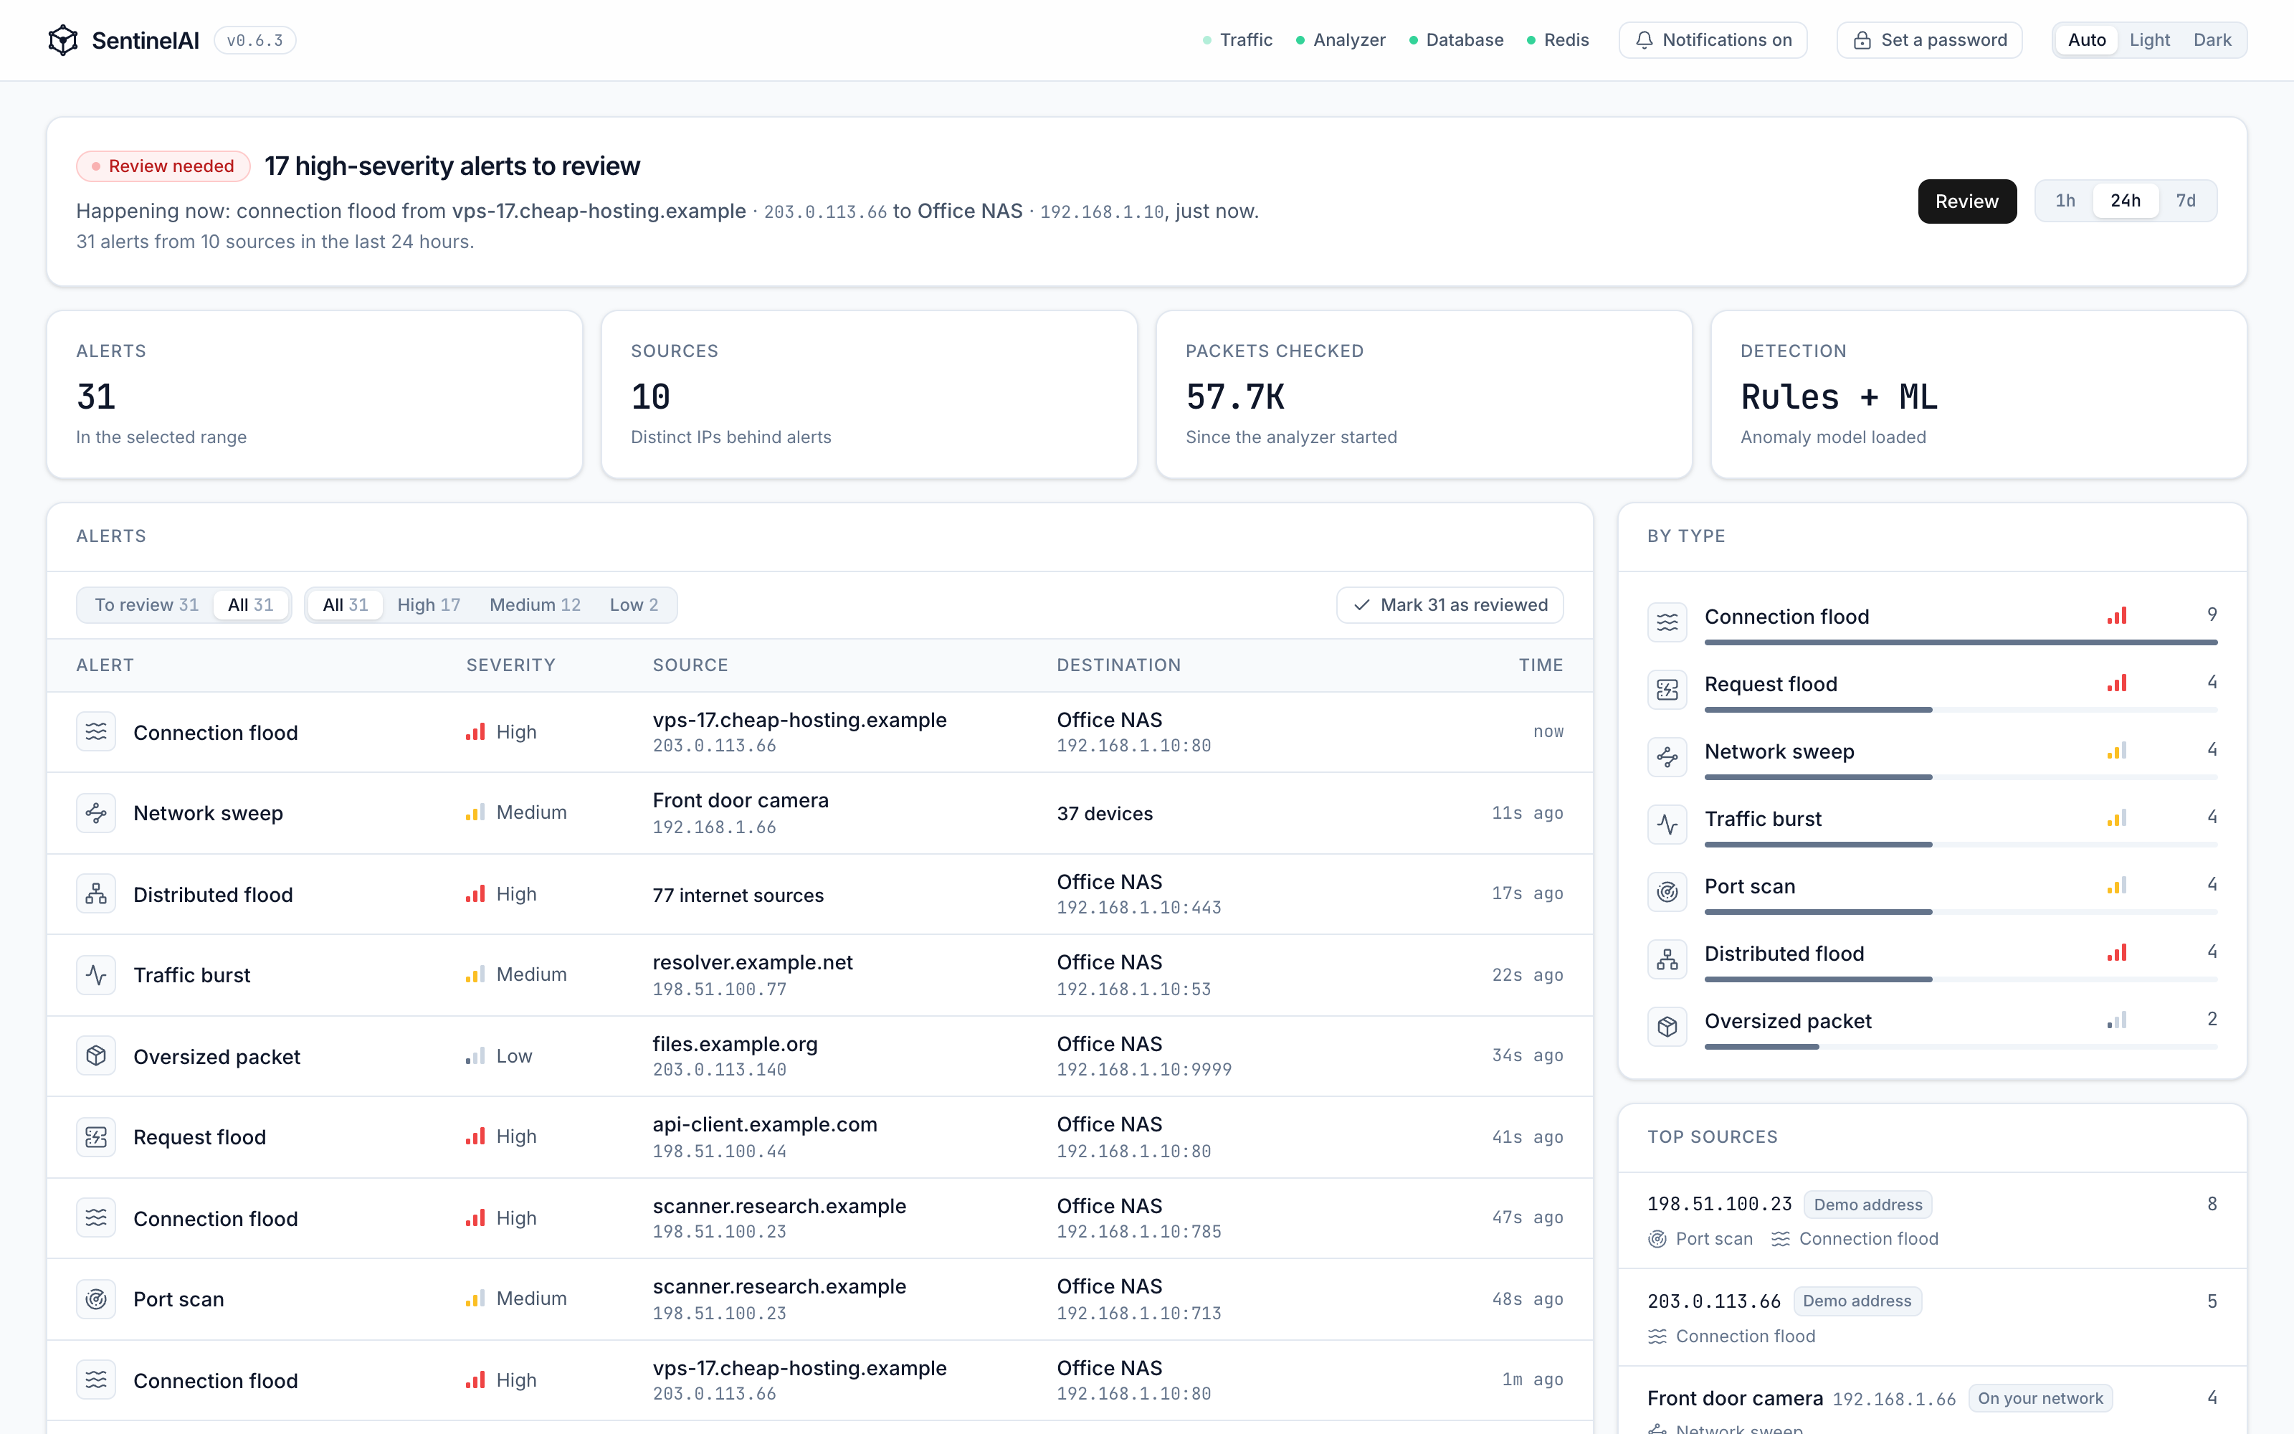The image size is (2294, 1434).
Task: Click the Traffic burst icon in By Type panel
Action: 1667,824
